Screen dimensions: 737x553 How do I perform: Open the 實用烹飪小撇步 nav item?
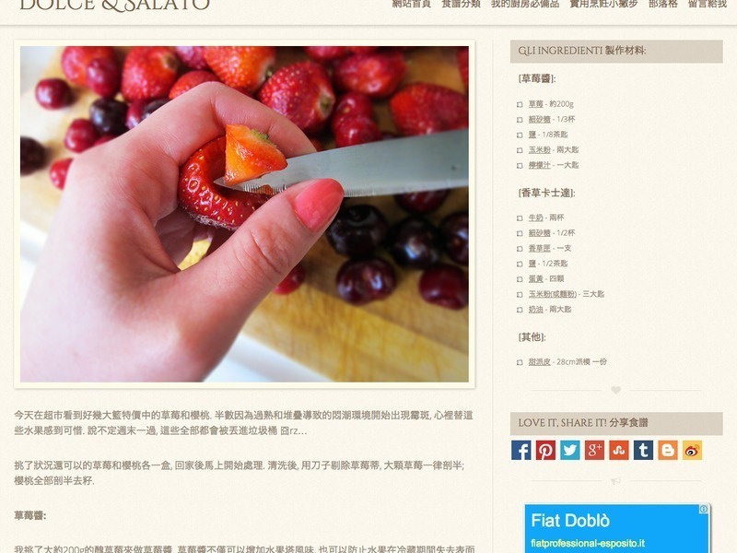pos(603,4)
